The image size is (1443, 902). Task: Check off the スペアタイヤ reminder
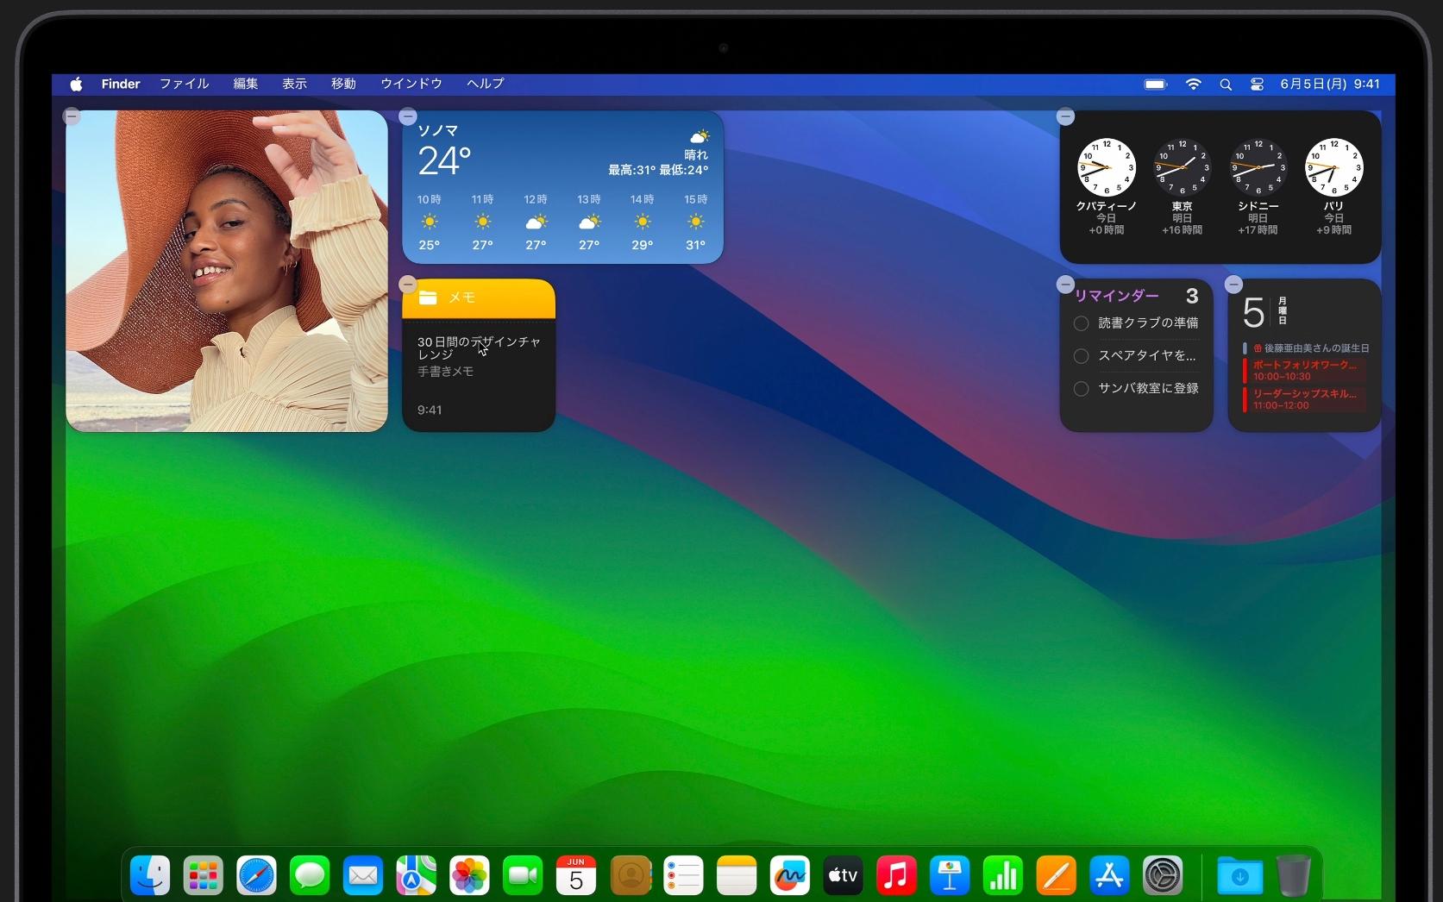coord(1080,356)
